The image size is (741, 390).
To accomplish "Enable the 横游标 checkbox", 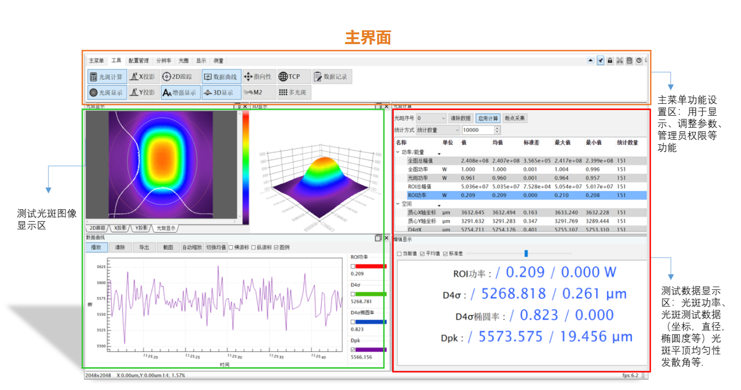I will (x=231, y=248).
